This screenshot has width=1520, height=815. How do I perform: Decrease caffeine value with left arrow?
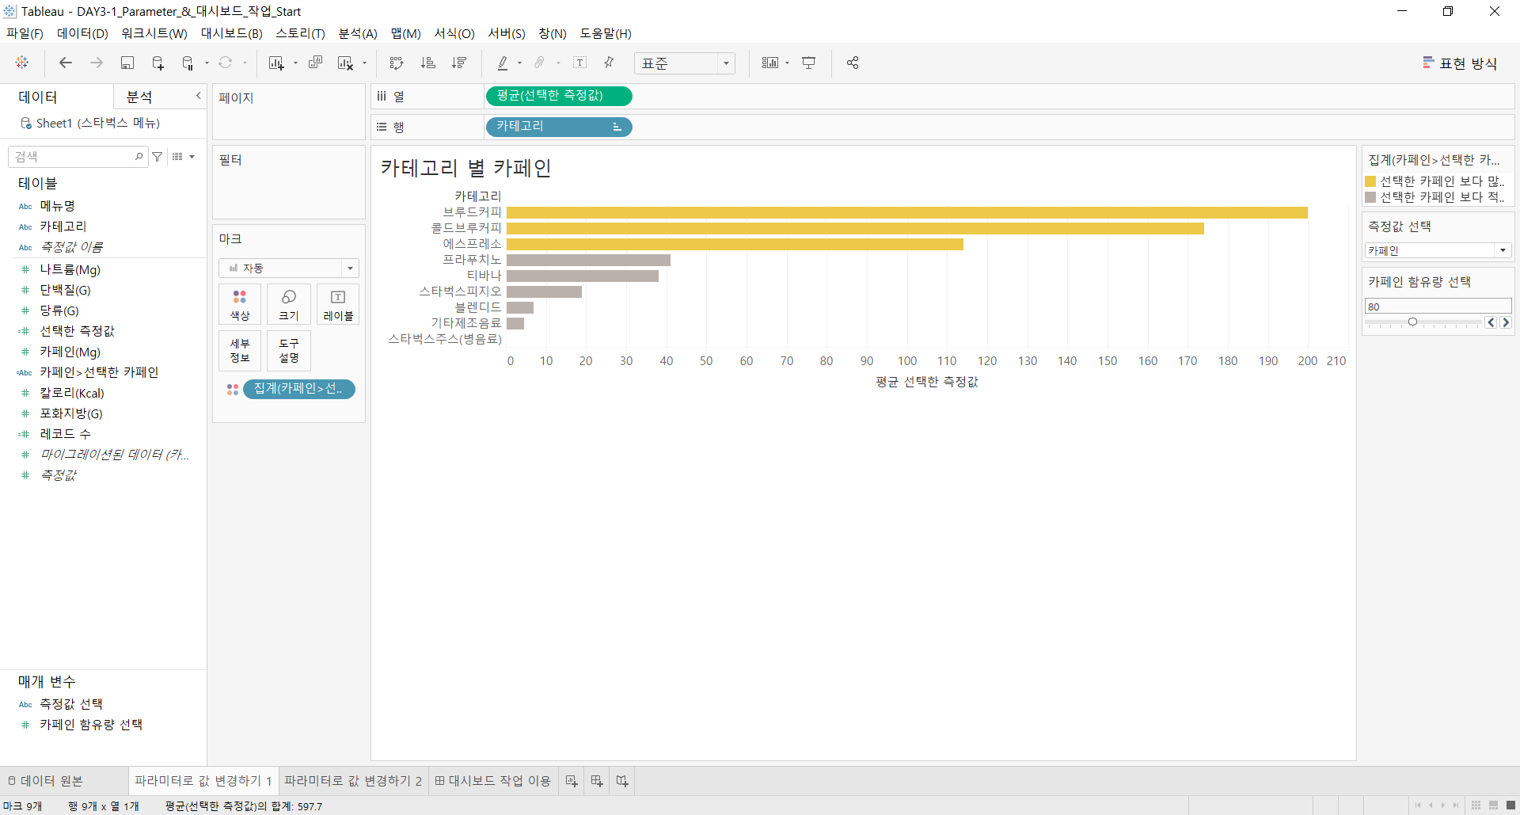click(1491, 322)
